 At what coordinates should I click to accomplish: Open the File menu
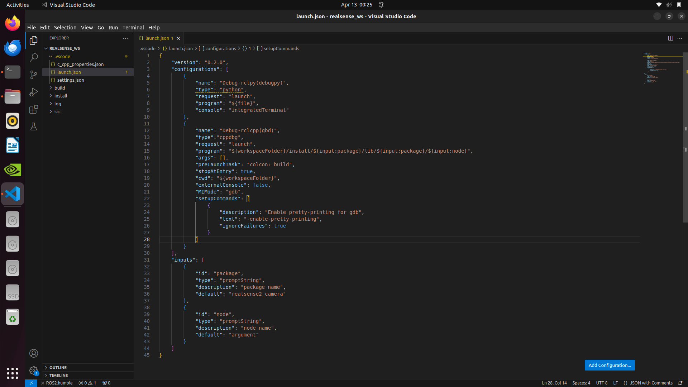[32, 28]
